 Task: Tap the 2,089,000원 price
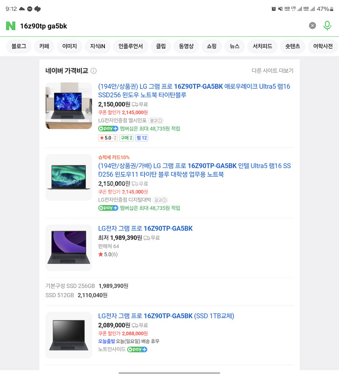tap(114, 325)
